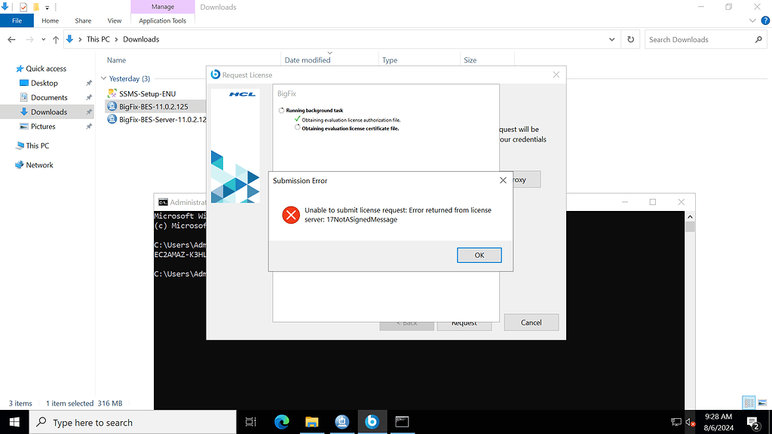Open the Command Prompt taskbar icon
The width and height of the screenshot is (772, 434).
pyautogui.click(x=402, y=422)
